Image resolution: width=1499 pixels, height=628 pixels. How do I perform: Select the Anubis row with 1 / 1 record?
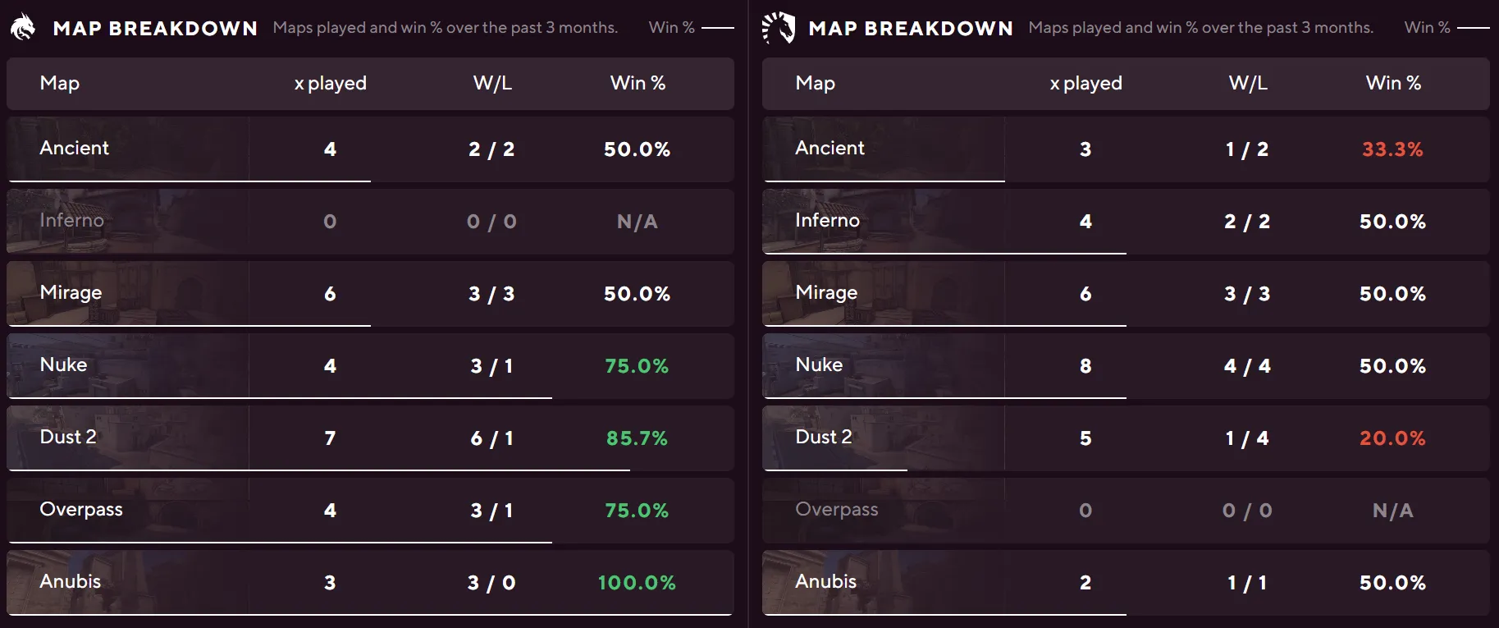point(1126,582)
